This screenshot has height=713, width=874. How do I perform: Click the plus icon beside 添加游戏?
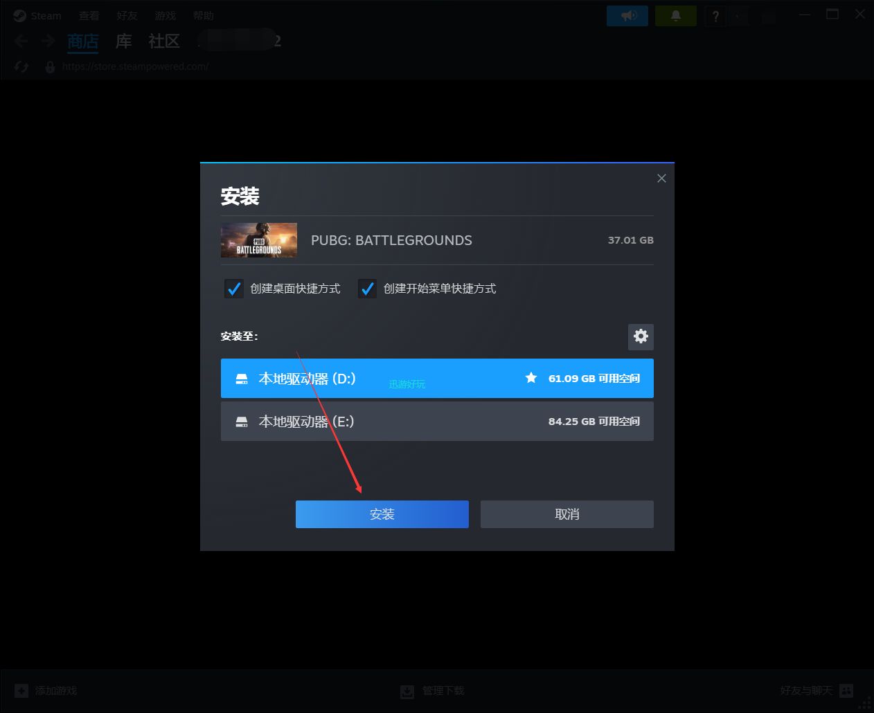click(x=21, y=691)
